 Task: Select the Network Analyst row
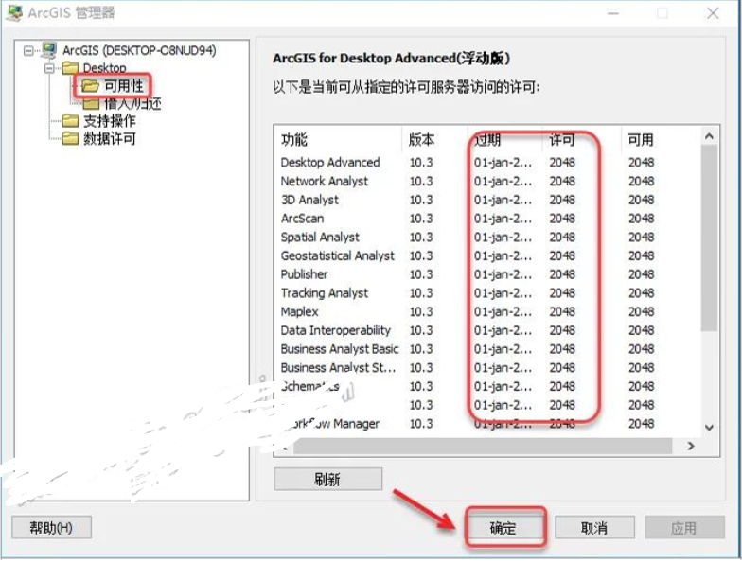(487, 182)
